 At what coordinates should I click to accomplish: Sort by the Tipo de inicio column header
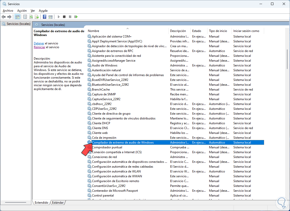(x=220, y=31)
